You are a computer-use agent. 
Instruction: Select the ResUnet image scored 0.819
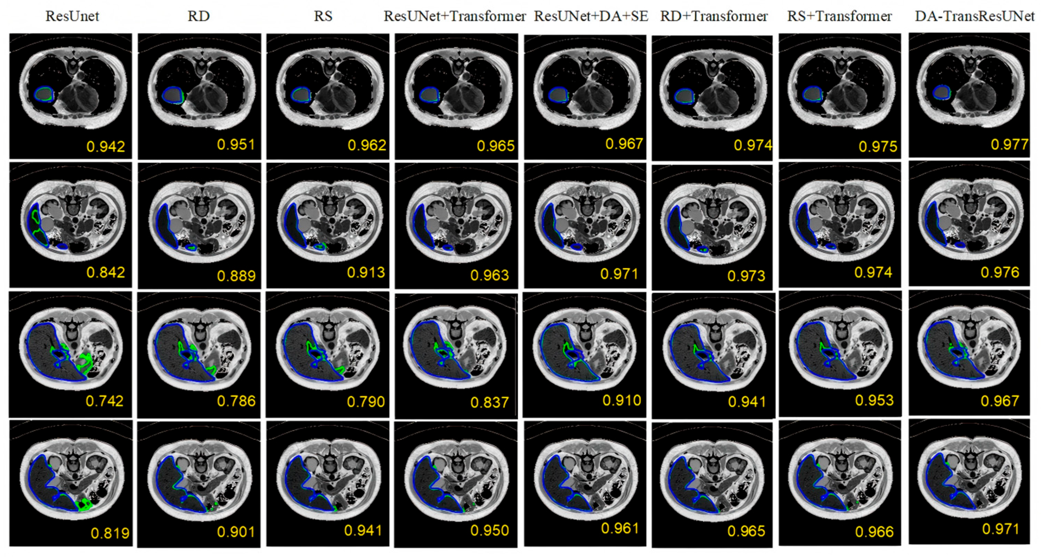(x=71, y=483)
